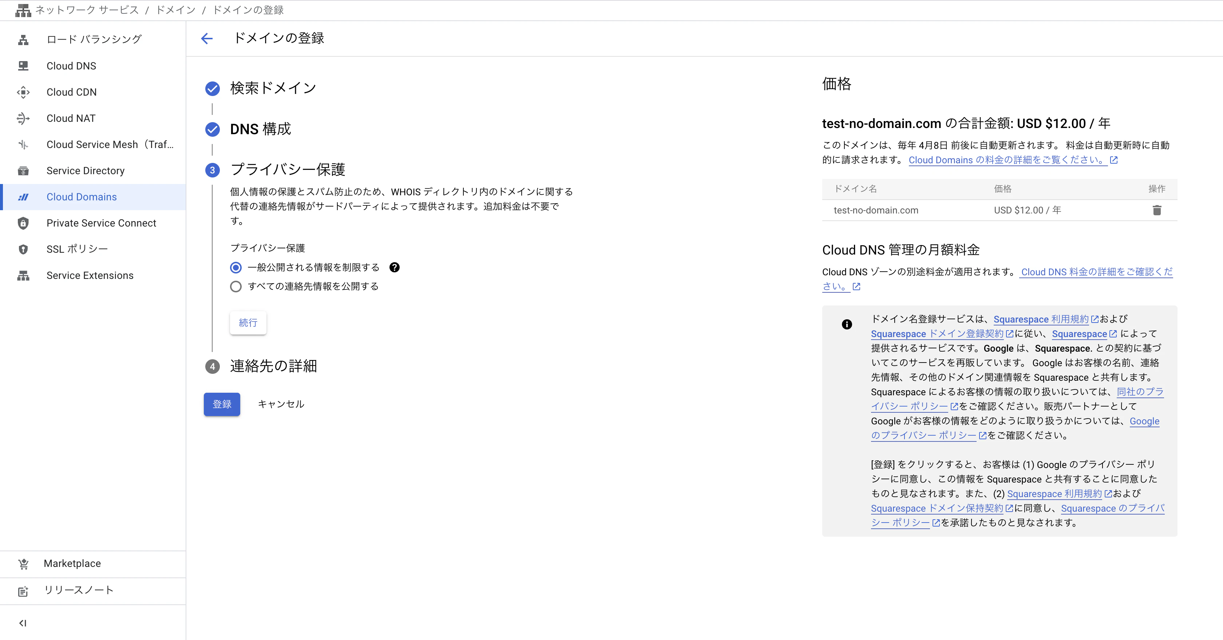1223x640 pixels.
Task: Click external link icon after Cloud Domains pricing
Action: [1114, 160]
